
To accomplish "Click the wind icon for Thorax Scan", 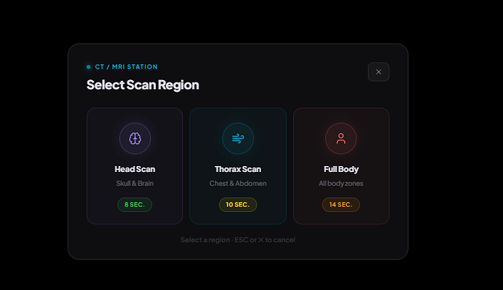I will pos(238,138).
